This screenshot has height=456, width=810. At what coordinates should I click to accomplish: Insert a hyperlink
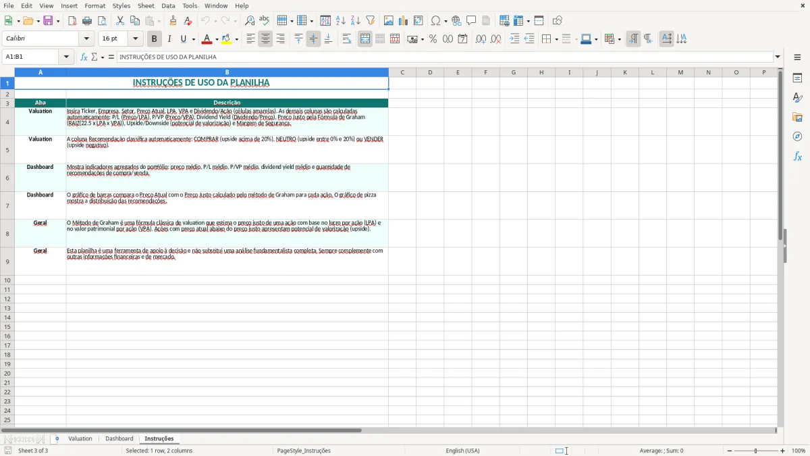[456, 21]
